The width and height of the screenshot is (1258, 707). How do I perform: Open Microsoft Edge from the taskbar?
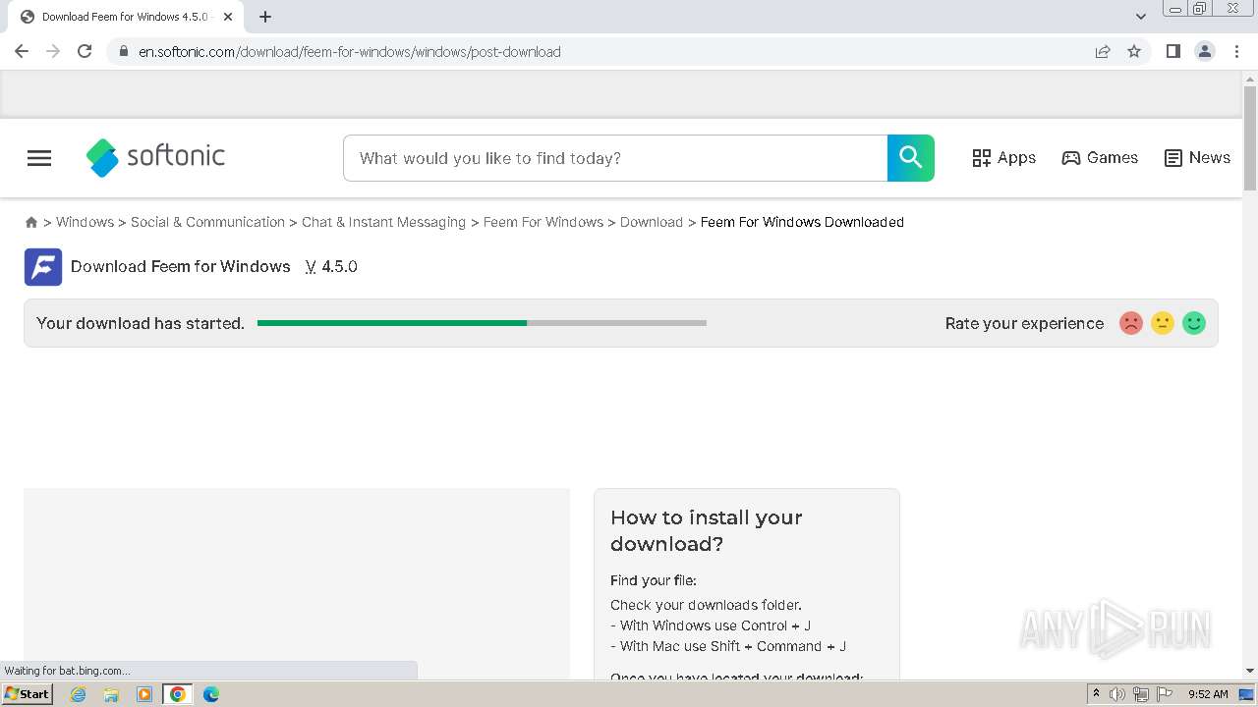(x=211, y=694)
